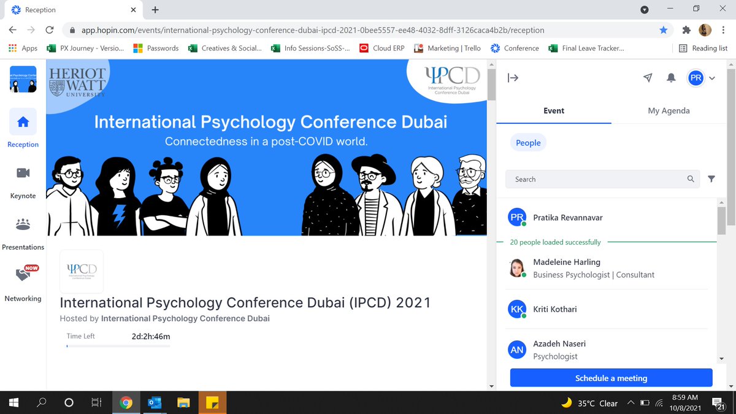Image resolution: width=736 pixels, height=414 pixels.
Task: Reload the page with refresh icon
Action: (x=50, y=29)
